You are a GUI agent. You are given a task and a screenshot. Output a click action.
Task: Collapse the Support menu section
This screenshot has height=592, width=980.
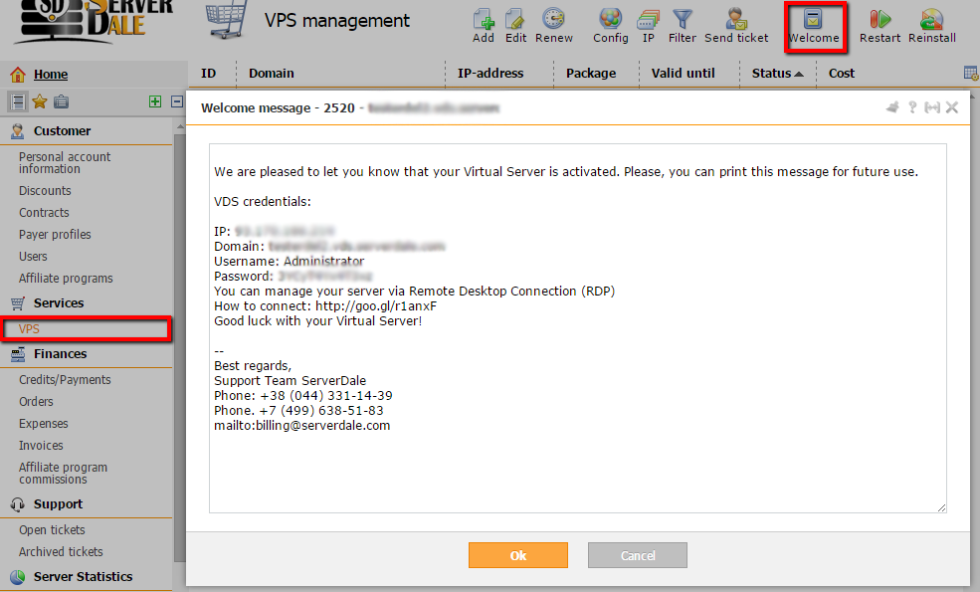(58, 503)
